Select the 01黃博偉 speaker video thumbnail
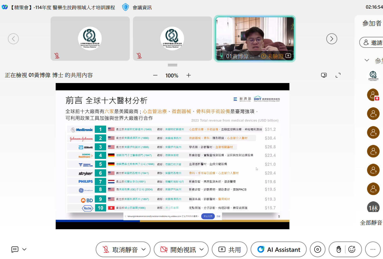 tap(255, 39)
